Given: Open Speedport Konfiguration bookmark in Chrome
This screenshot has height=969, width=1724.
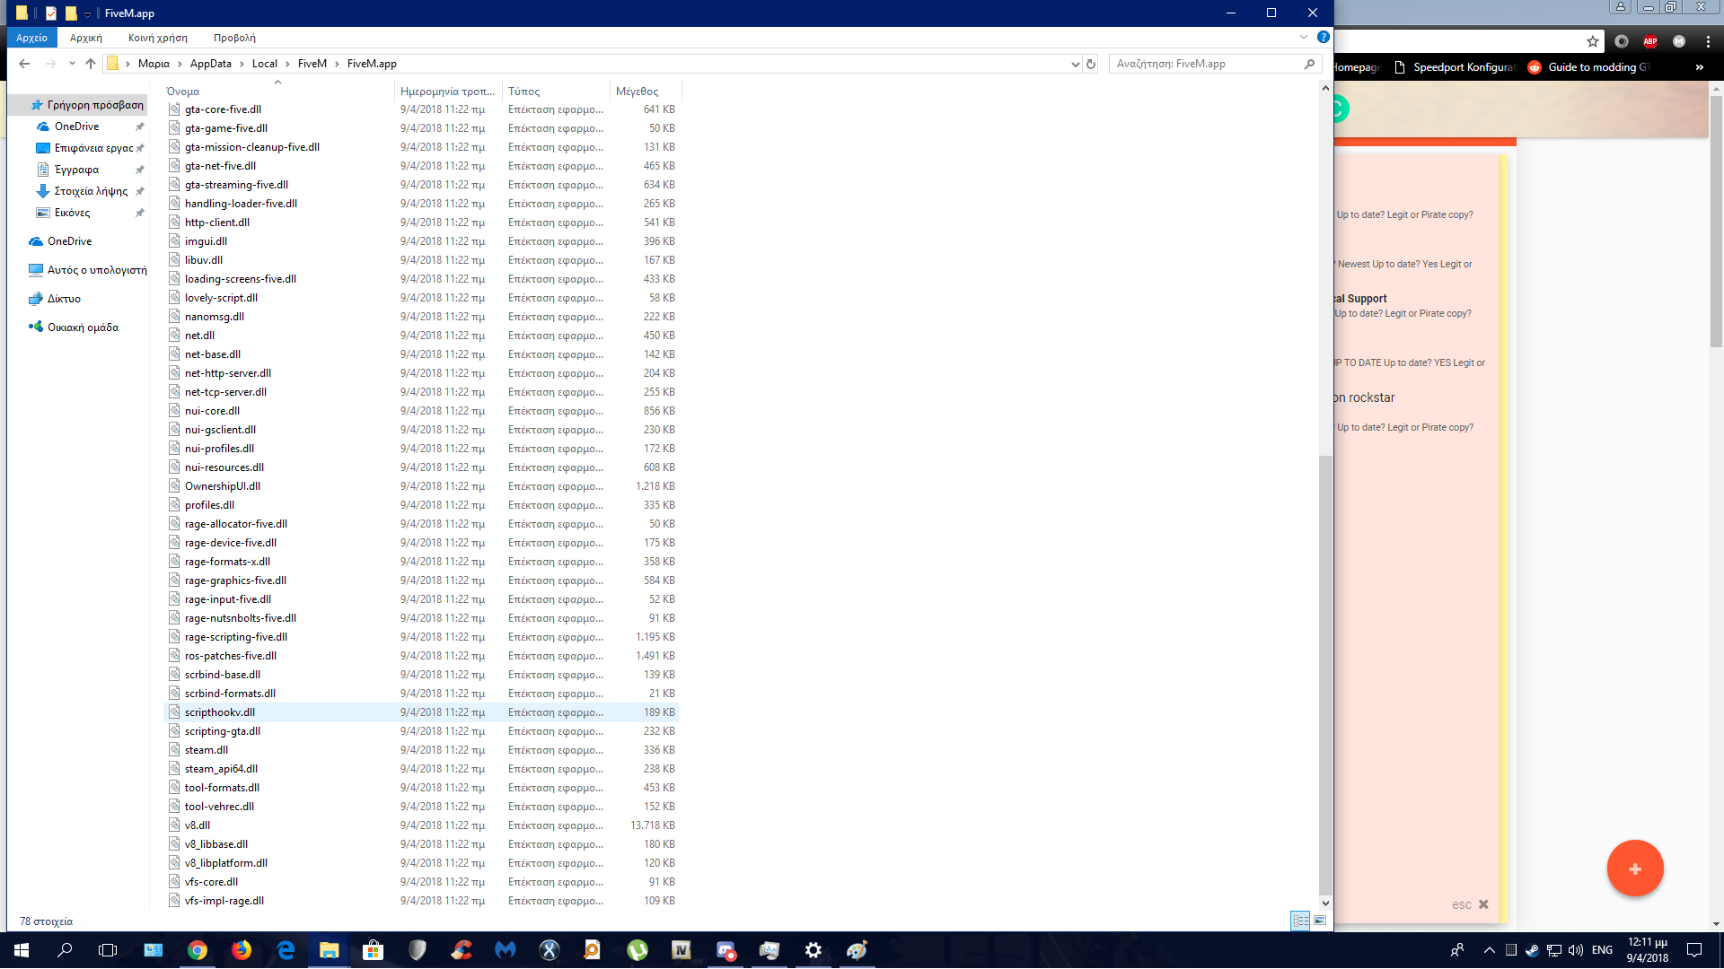Looking at the screenshot, I should pyautogui.click(x=1455, y=67).
